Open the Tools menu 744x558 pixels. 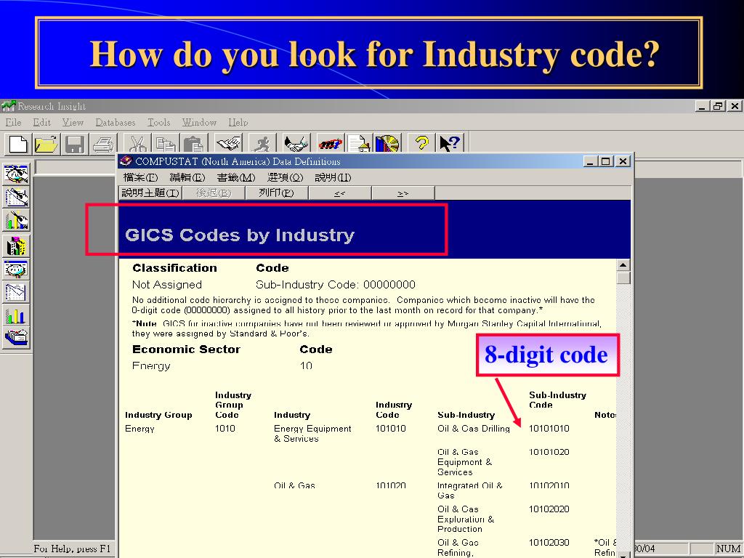click(158, 122)
